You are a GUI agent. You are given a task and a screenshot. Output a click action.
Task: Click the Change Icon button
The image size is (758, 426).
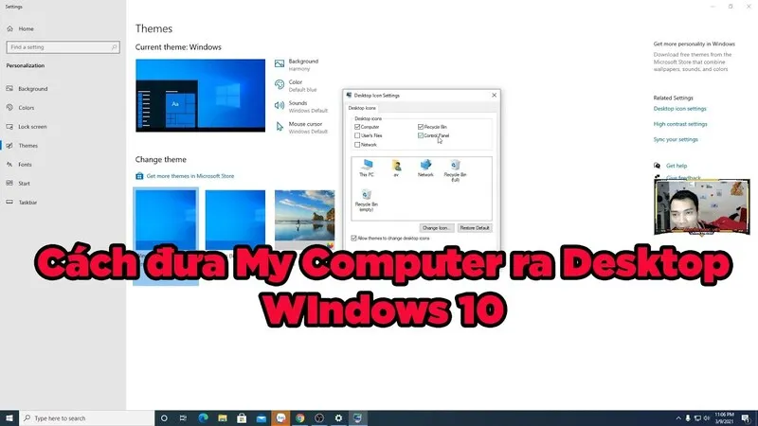click(437, 228)
